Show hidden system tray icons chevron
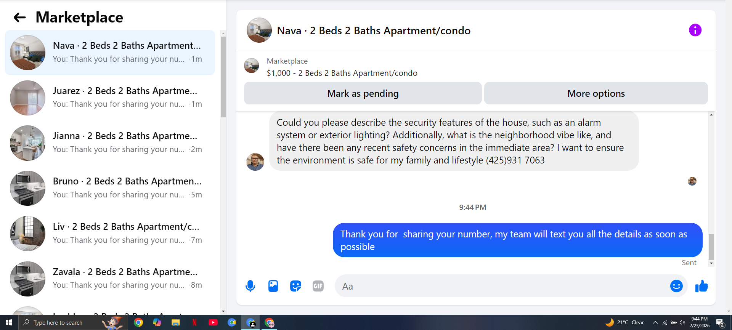732x330 pixels. [x=655, y=322]
